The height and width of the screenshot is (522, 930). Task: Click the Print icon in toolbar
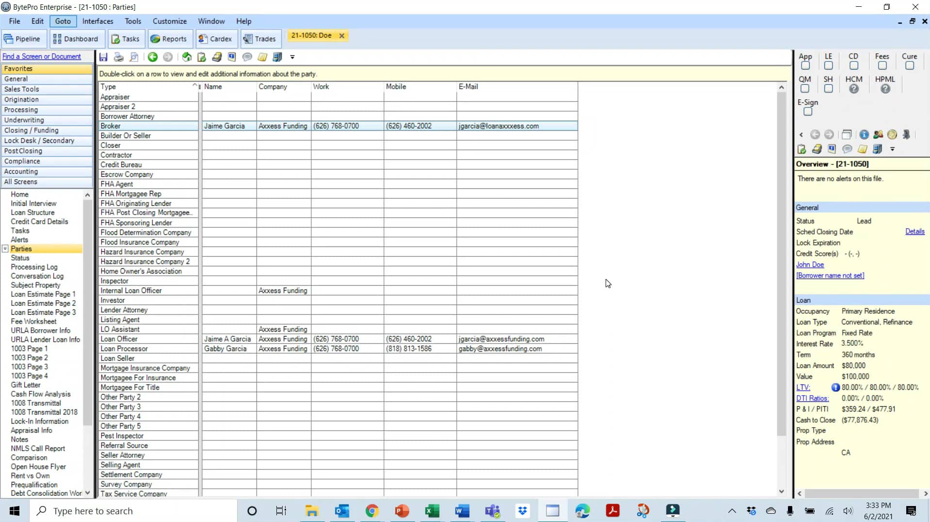118,57
